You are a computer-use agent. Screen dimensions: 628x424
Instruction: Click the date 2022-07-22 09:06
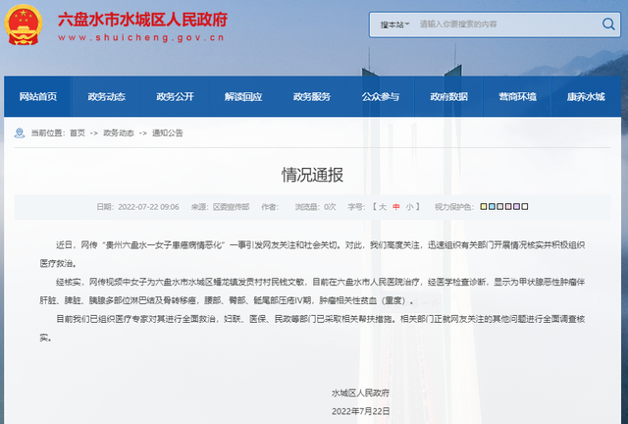(148, 207)
